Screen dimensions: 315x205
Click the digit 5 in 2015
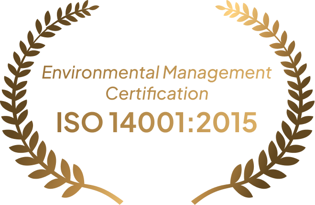[250, 122]
